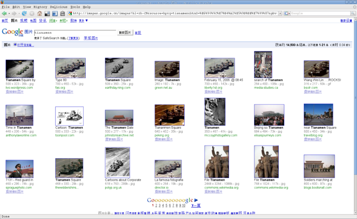
Task: Click the Google search engine icon
Action: (287, 13)
